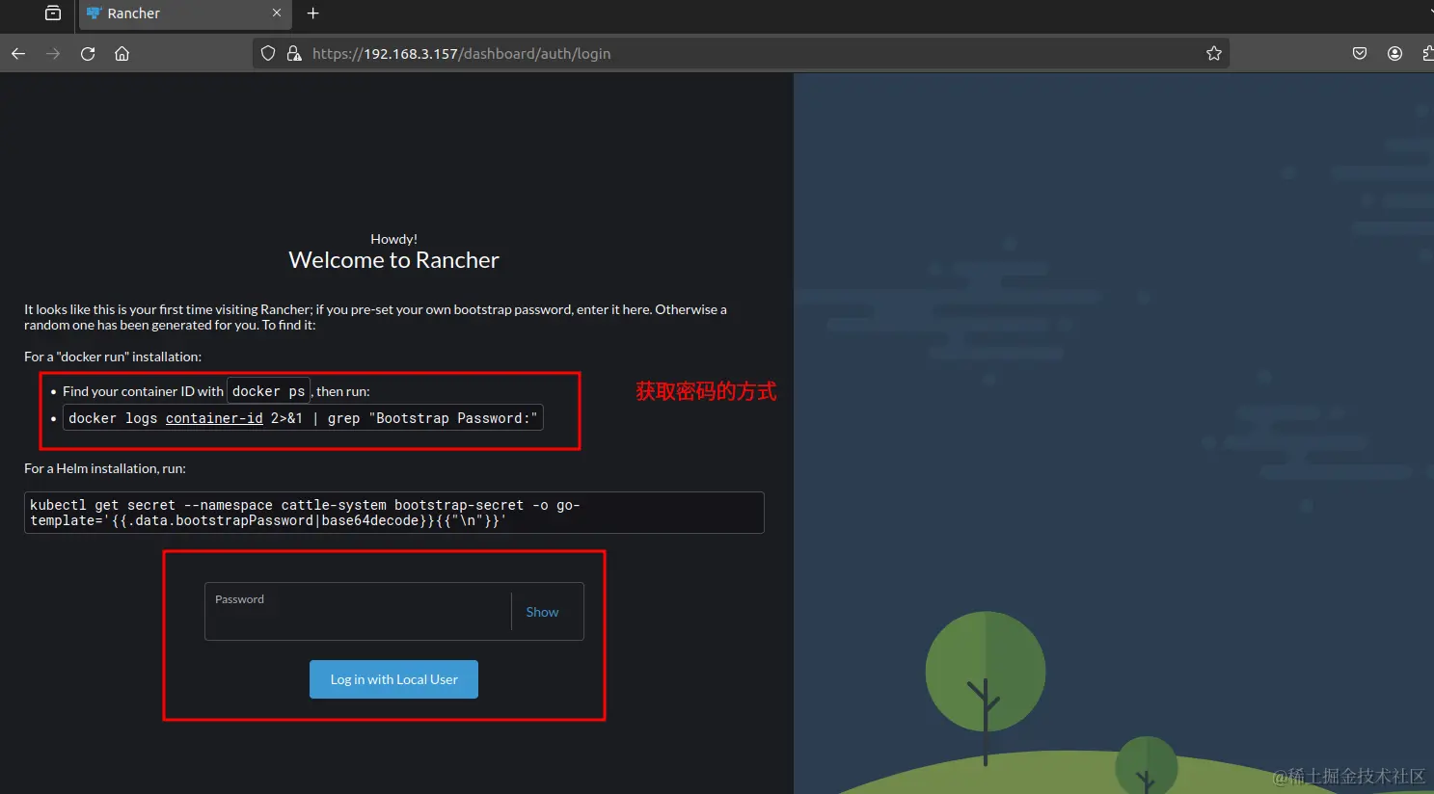Close the Rancher tab
The width and height of the screenshot is (1434, 794).
(277, 13)
